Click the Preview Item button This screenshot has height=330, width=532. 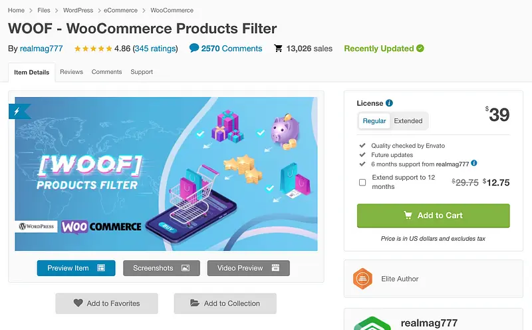(x=76, y=268)
